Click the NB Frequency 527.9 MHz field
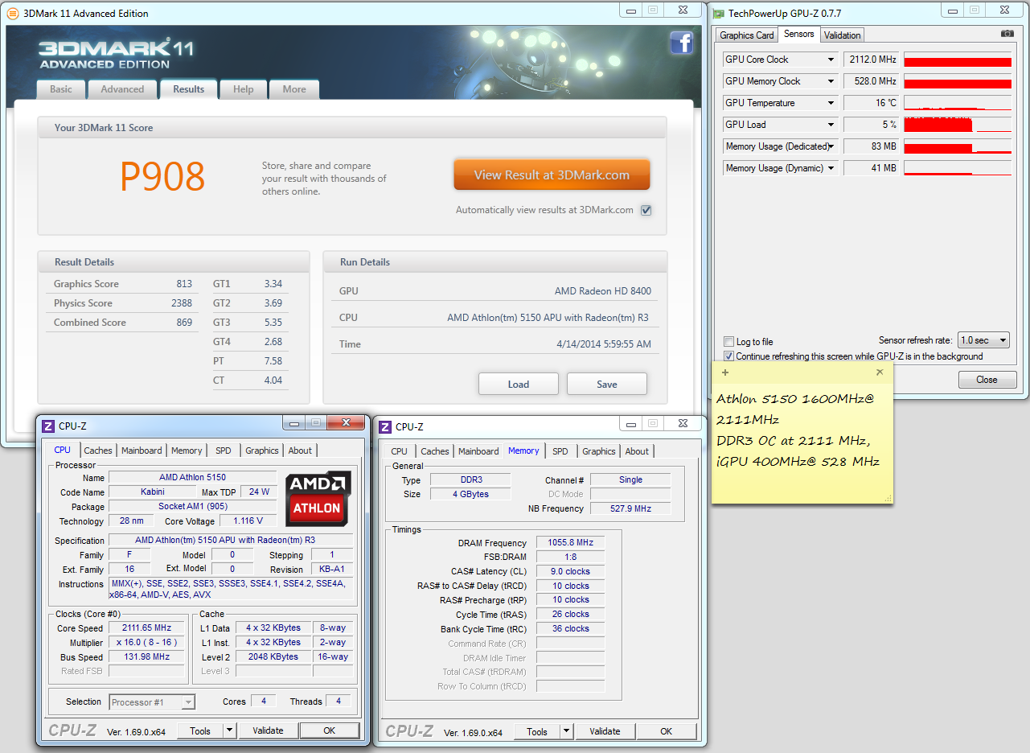The image size is (1030, 753). 630,508
